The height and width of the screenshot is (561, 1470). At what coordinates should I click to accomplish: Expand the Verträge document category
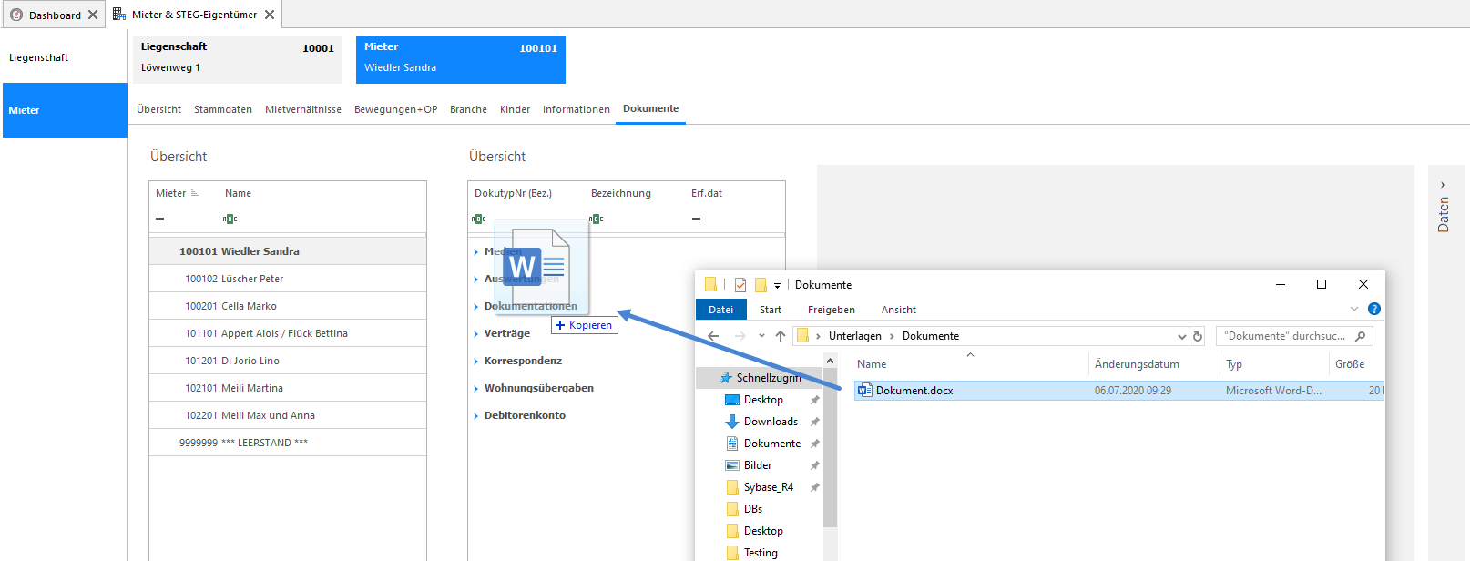[476, 334]
